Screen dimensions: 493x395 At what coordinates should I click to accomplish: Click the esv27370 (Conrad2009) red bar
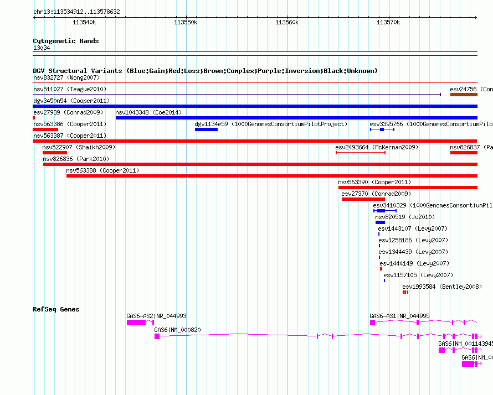[363, 199]
